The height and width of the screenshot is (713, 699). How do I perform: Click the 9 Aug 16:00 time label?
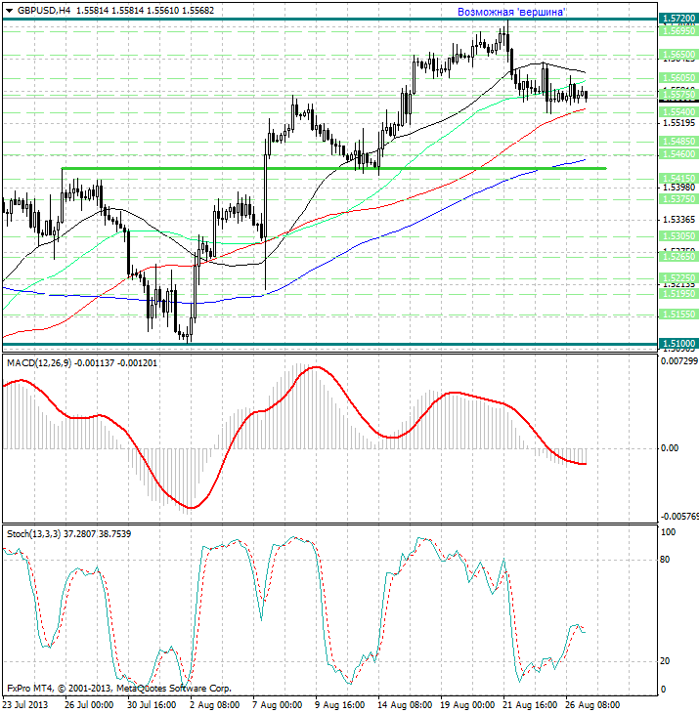click(339, 704)
